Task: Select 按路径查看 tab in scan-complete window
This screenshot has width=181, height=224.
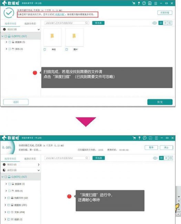Action: 30,23
